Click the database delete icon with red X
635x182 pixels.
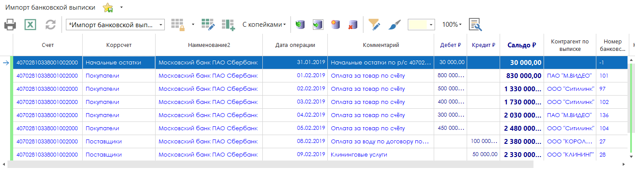coord(352,25)
